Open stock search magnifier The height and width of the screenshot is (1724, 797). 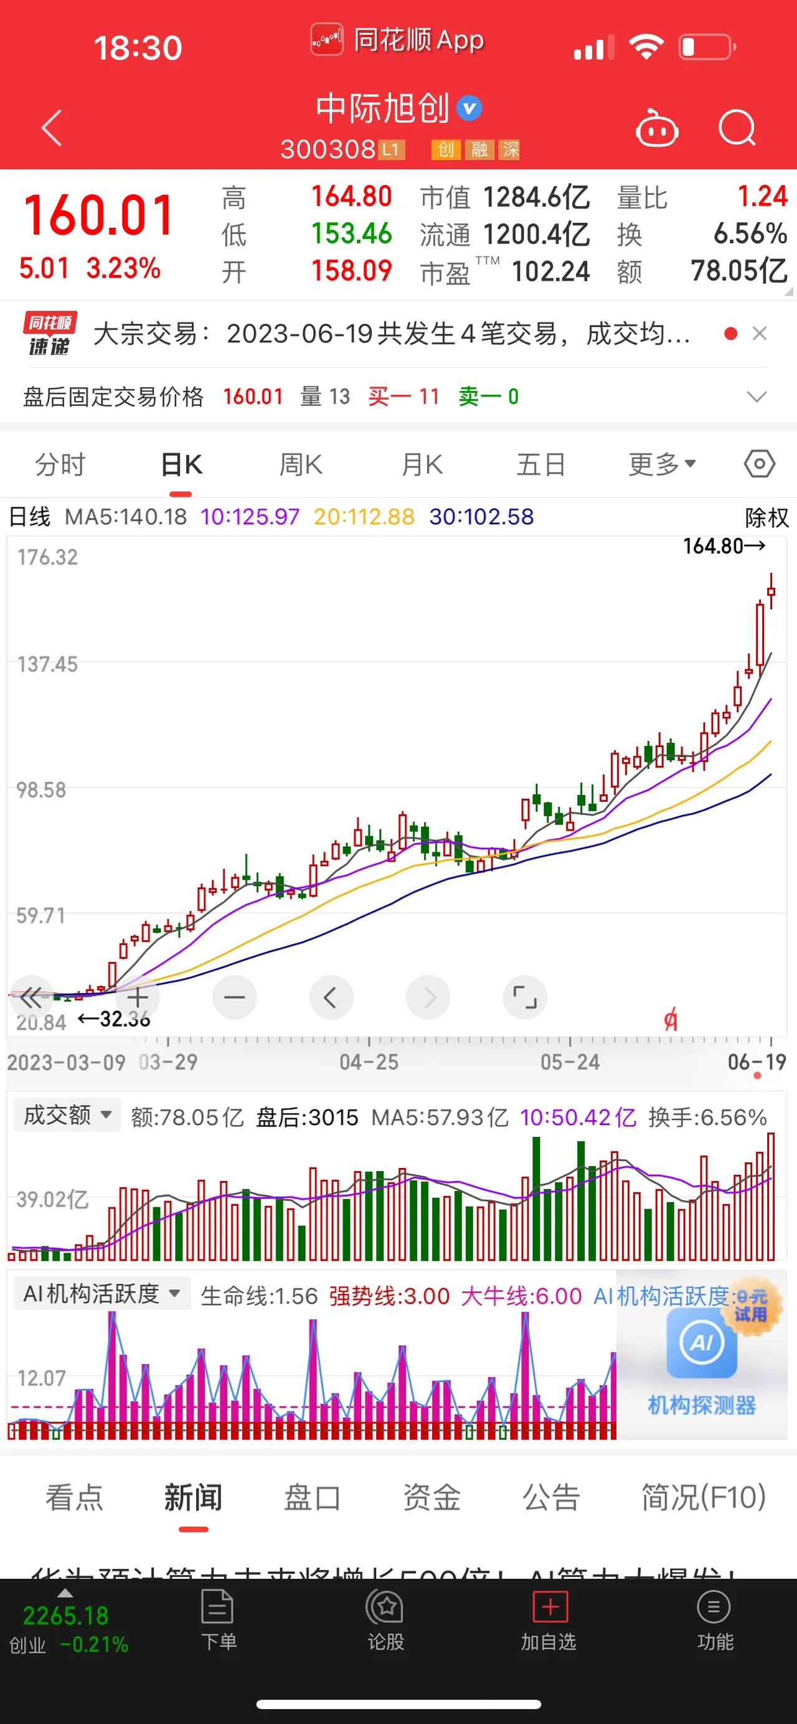(x=737, y=127)
